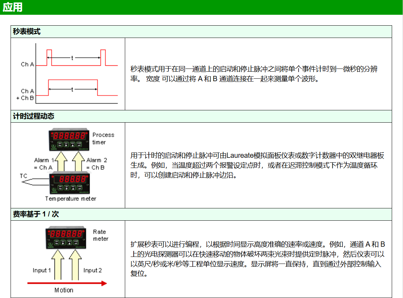Click the 秒表模式 description paragraph

pos(254,74)
